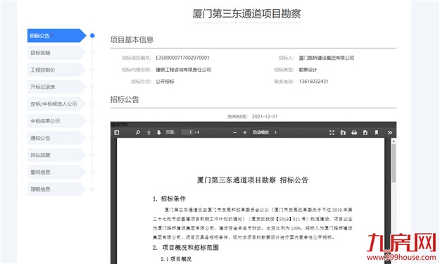
Task: Switch to presentation fullscreen mode icon
Action: 332,132
